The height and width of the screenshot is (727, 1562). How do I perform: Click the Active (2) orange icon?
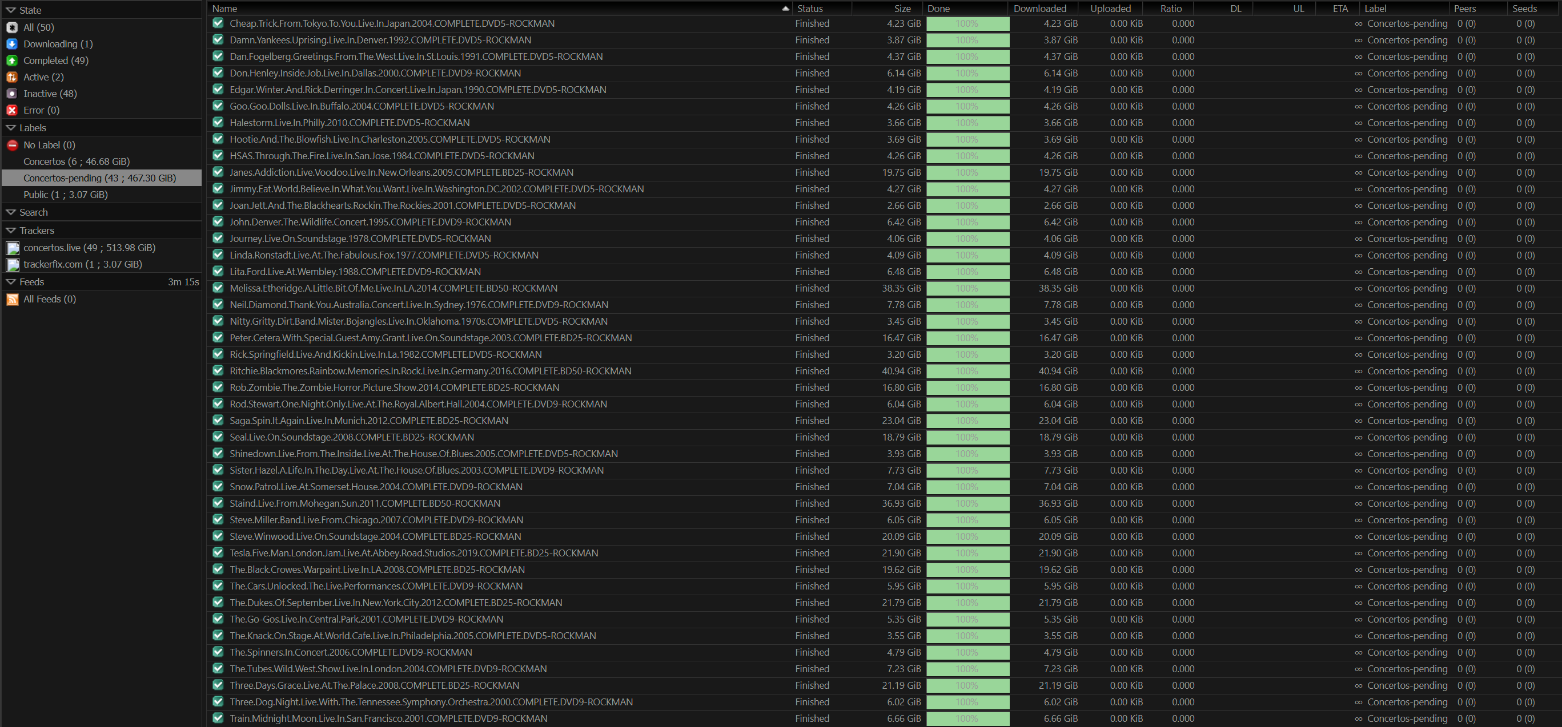click(x=11, y=77)
